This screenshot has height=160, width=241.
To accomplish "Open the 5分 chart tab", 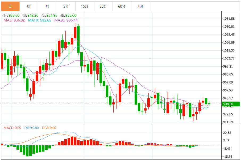I will 66,6.
